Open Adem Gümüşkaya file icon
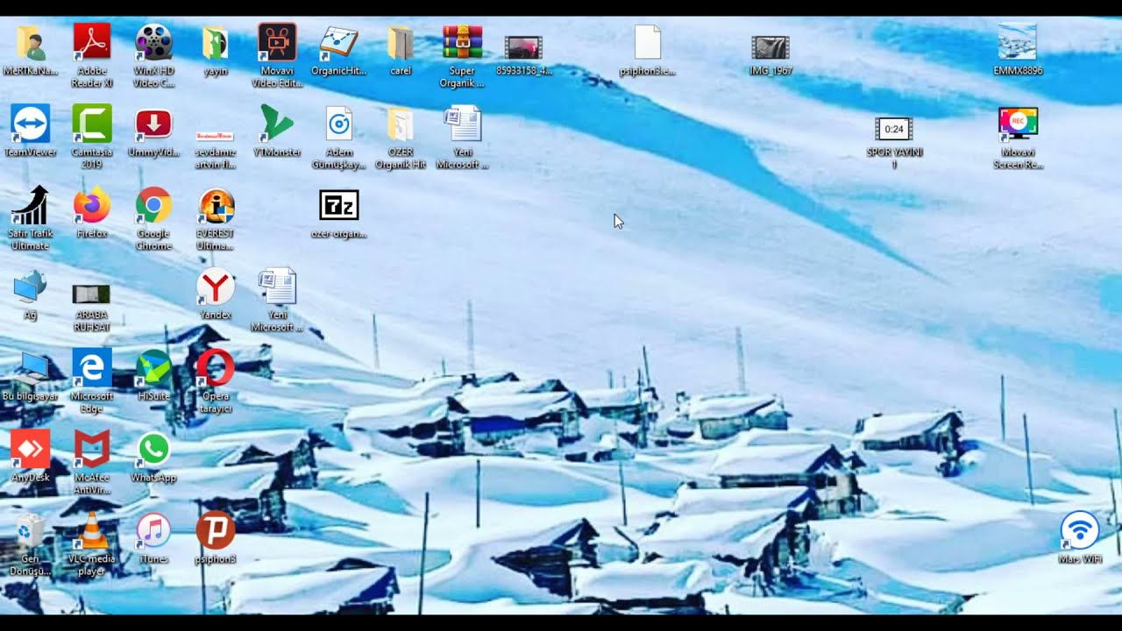 pyautogui.click(x=338, y=124)
